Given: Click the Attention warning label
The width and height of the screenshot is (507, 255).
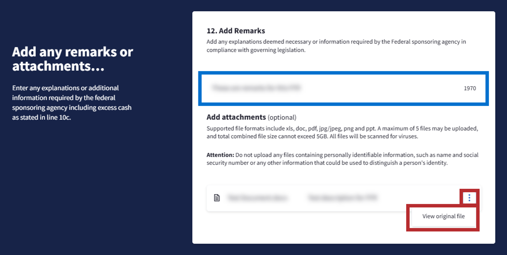Looking at the screenshot, I should tap(220, 155).
